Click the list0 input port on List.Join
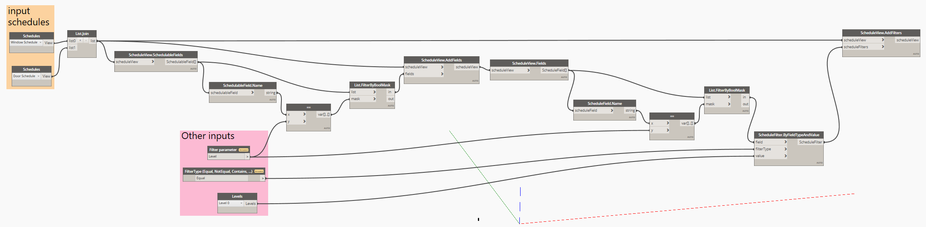The height and width of the screenshot is (227, 926). coord(72,41)
